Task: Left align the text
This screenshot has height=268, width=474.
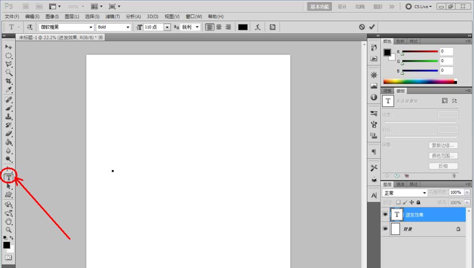Action: [x=210, y=27]
